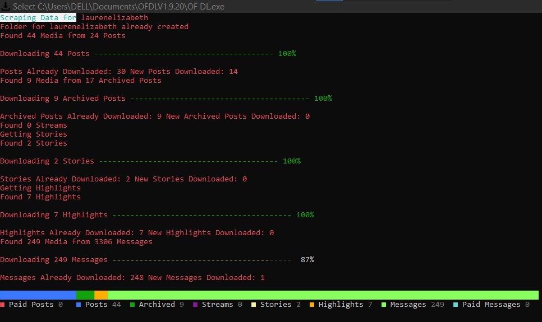The height and width of the screenshot is (322, 542).
Task: Click the Posts download progress bar
Action: [183, 54]
